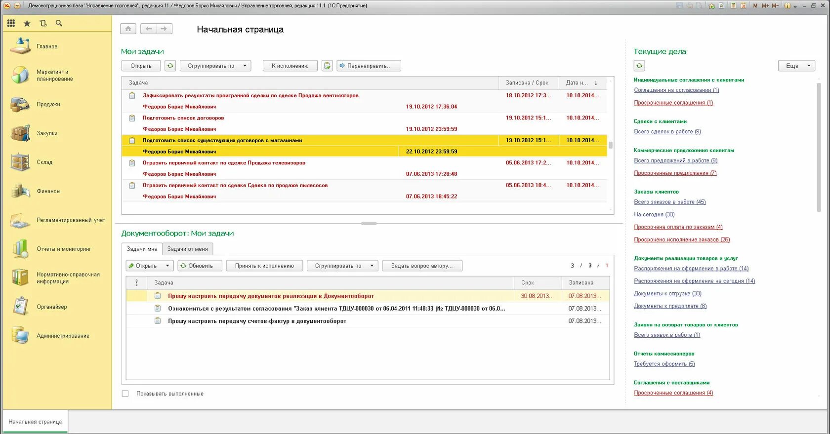Open link Всего заказов в работе (45)
830x434 pixels.
pos(669,202)
